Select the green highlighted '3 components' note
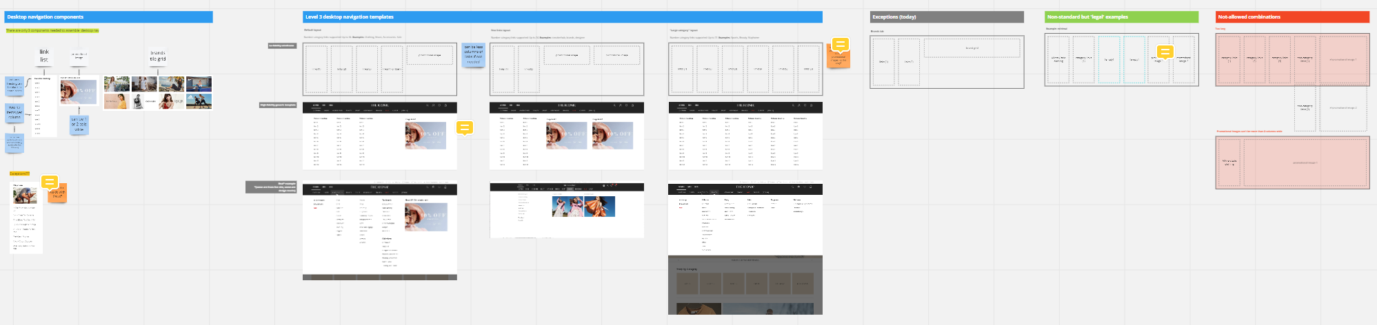 click(x=52, y=30)
